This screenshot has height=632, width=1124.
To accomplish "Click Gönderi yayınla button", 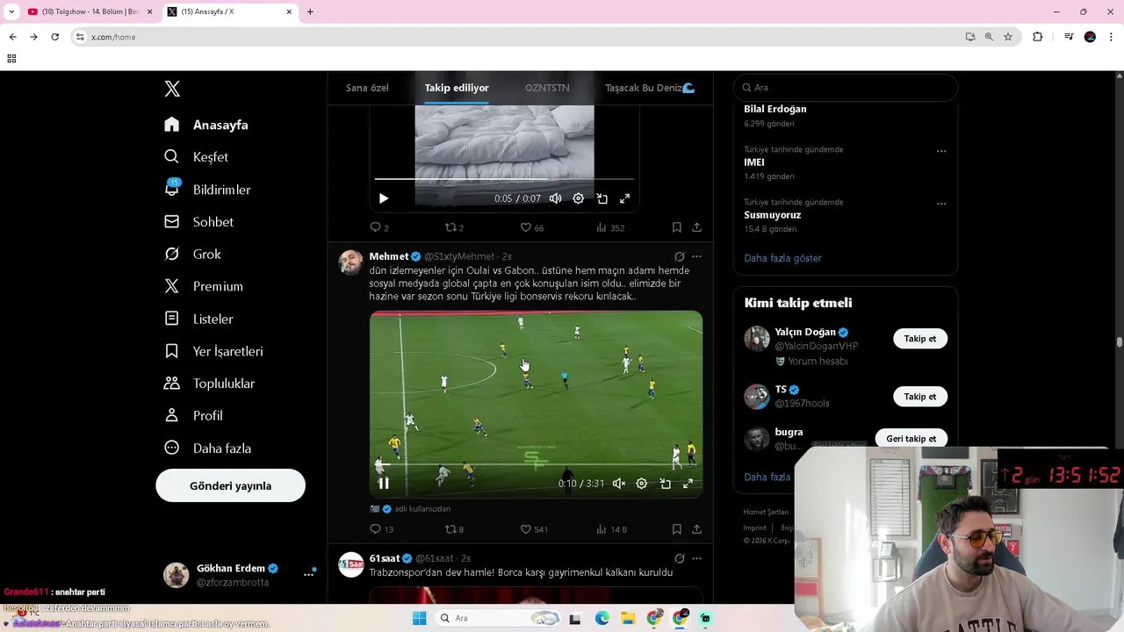I will 230,485.
